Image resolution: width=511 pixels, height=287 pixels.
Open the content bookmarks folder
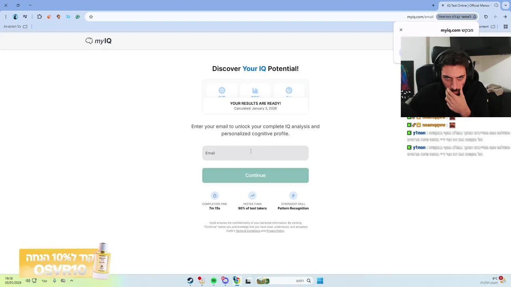pos(487,27)
